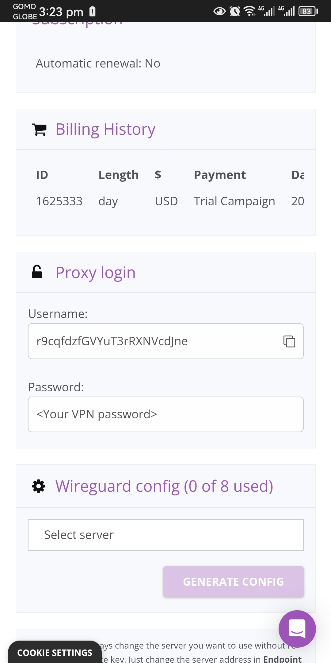Open the Select server dropdown

click(x=166, y=535)
